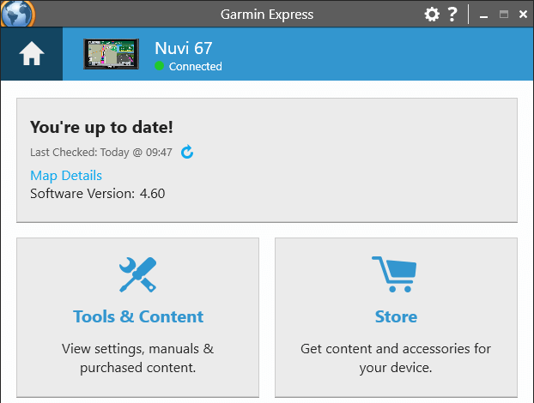
Task: Click 'View settings, manuals & purchased content' text
Action: click(138, 358)
